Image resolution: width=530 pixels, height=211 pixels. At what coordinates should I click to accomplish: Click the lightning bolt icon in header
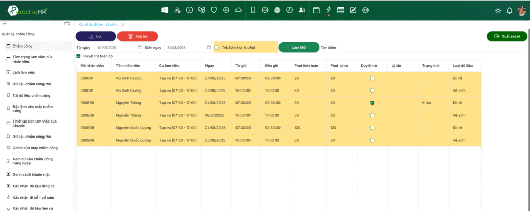pos(329,10)
